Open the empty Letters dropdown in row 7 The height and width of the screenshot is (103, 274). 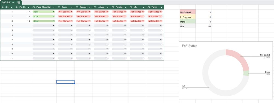point(101,40)
